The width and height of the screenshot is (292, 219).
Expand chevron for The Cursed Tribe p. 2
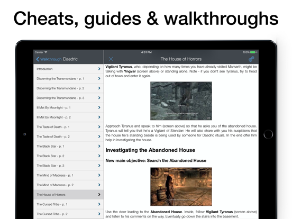[99, 214]
